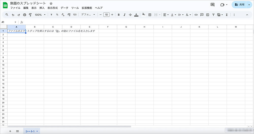The height and width of the screenshot is (134, 254).
Task: Open the ツール menu
Action: 75,8
